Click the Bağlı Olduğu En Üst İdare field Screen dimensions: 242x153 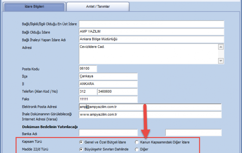(151, 24)
